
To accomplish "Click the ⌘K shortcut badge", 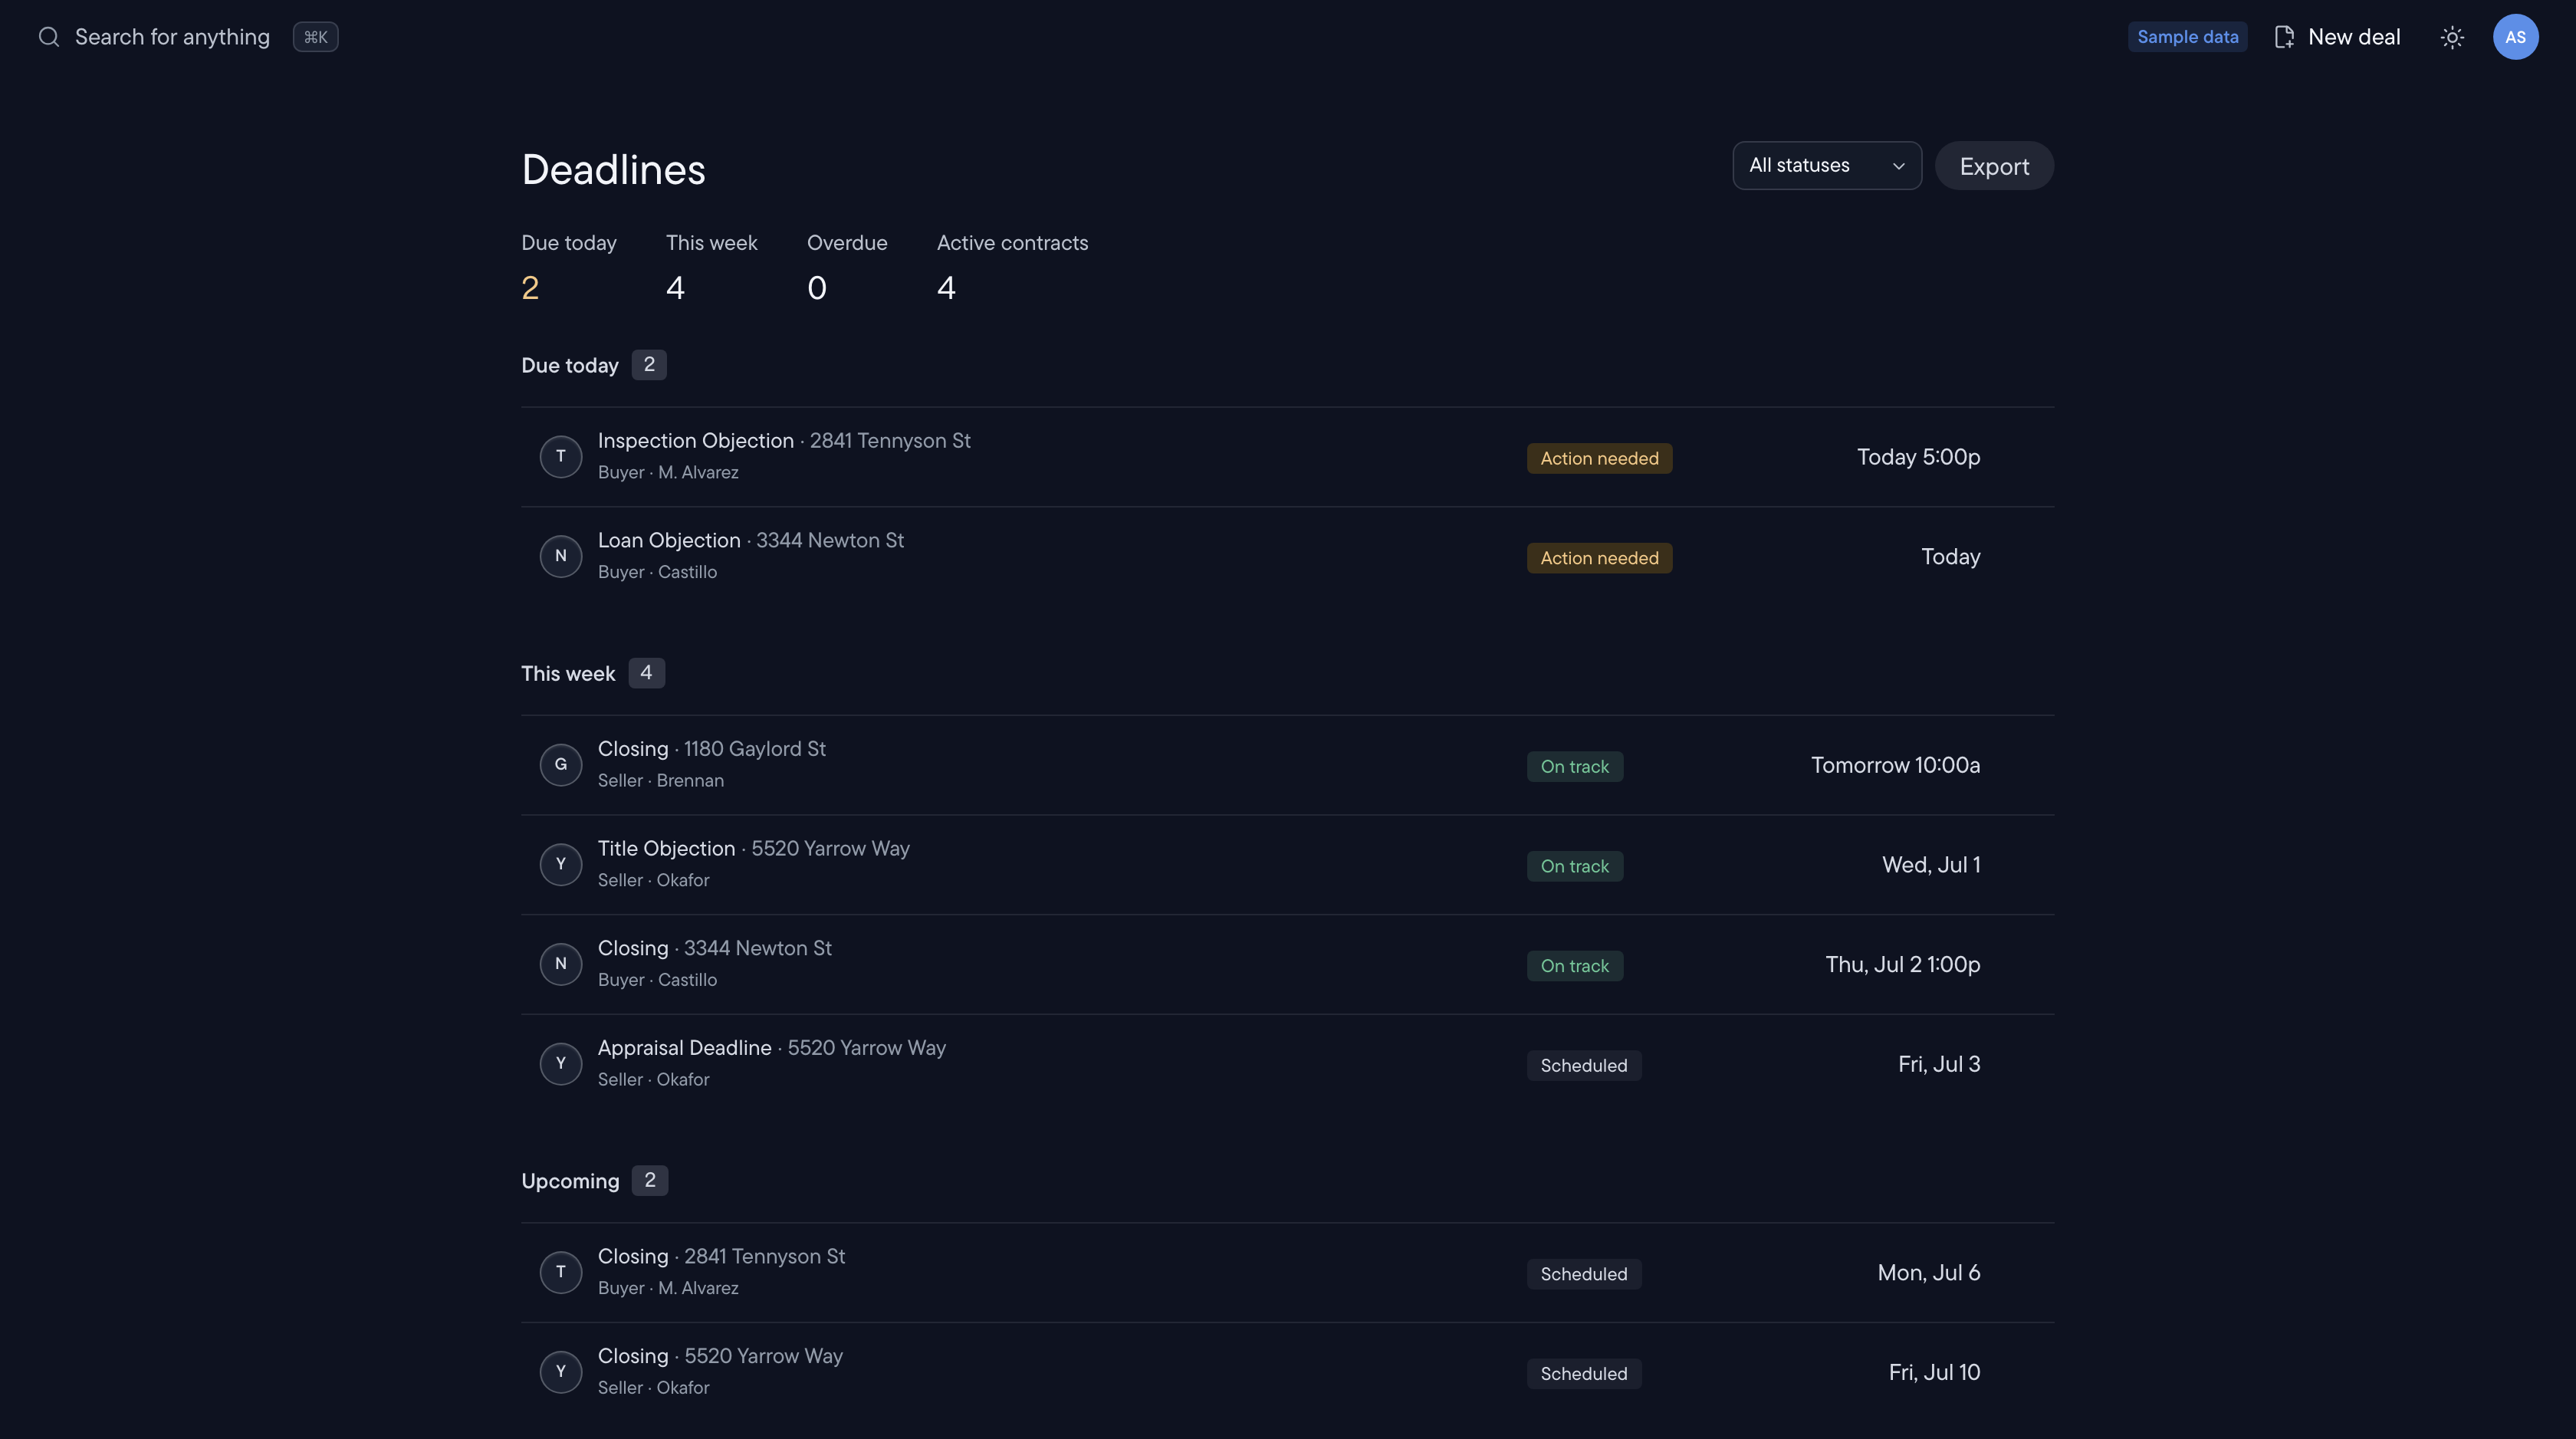I will point(315,37).
